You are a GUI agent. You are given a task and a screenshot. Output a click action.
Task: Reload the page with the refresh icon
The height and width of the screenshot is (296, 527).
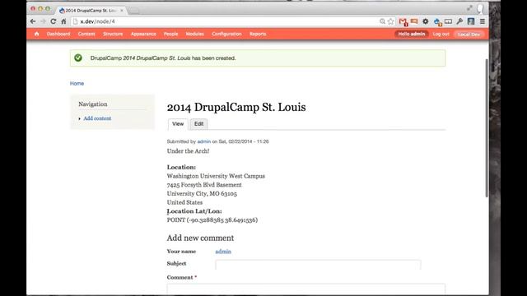click(x=53, y=21)
